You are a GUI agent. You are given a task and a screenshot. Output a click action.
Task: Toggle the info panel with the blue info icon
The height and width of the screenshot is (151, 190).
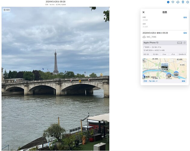[168, 2]
